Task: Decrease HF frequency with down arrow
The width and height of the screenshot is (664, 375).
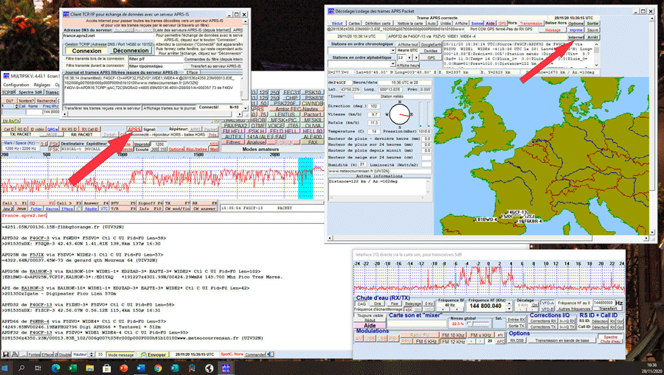Action: pyautogui.click(x=509, y=309)
